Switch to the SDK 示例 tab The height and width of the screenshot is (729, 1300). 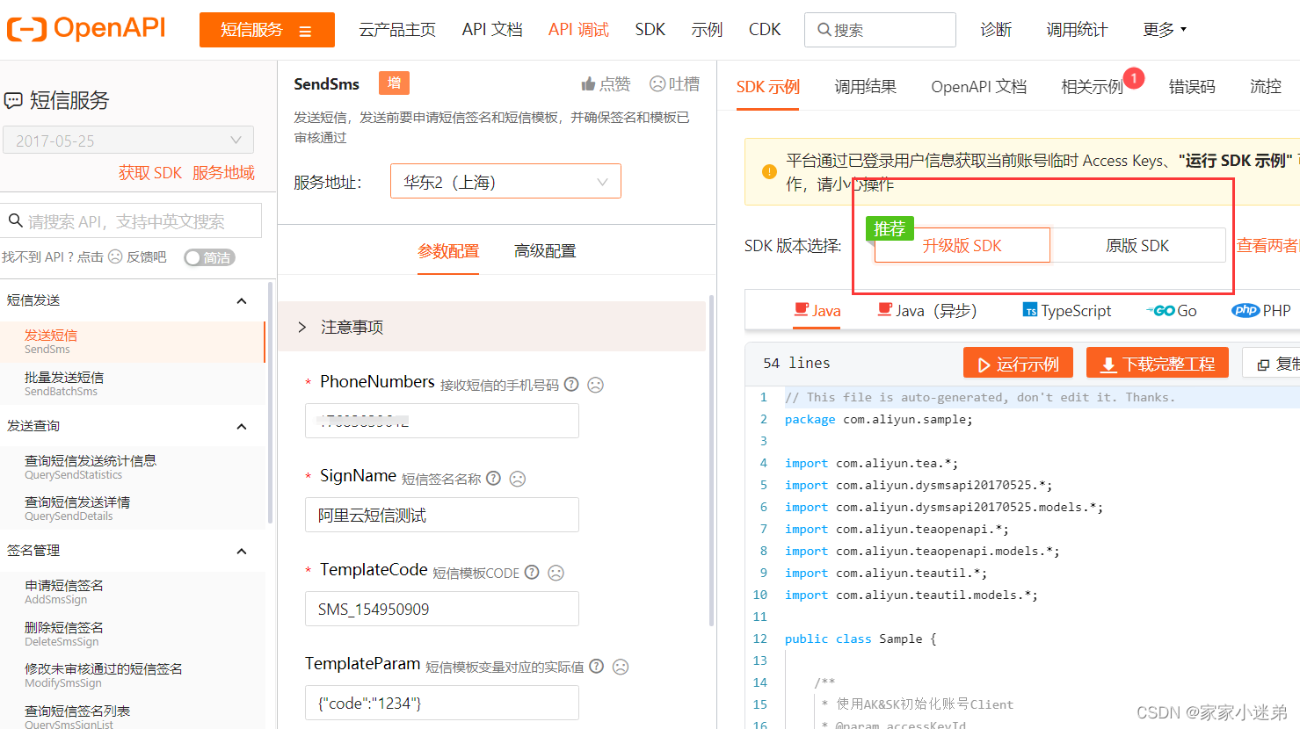tap(768, 86)
